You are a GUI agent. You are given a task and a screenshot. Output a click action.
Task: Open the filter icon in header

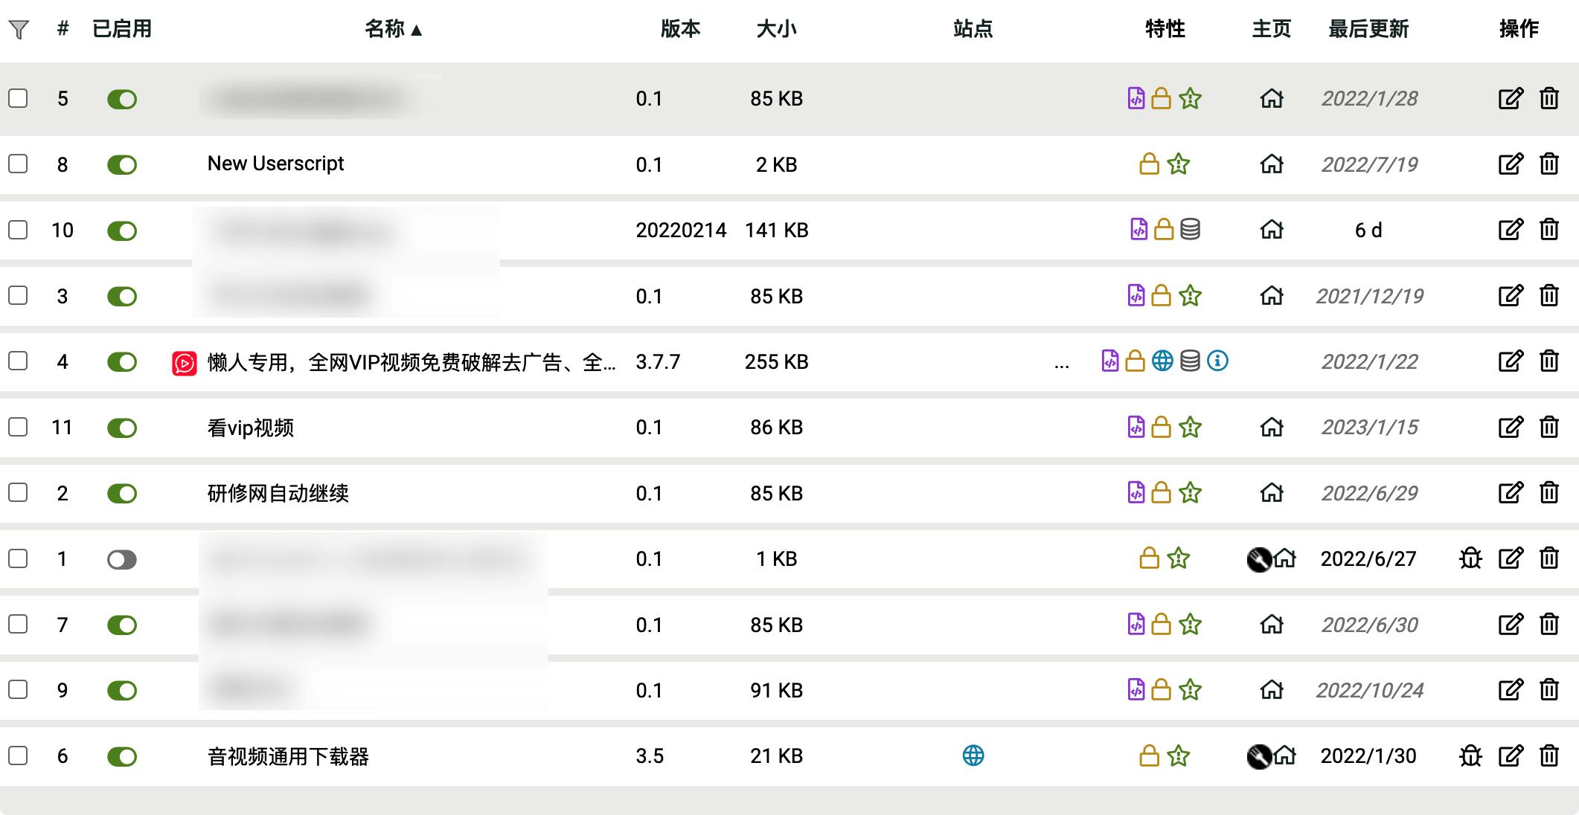tap(19, 30)
